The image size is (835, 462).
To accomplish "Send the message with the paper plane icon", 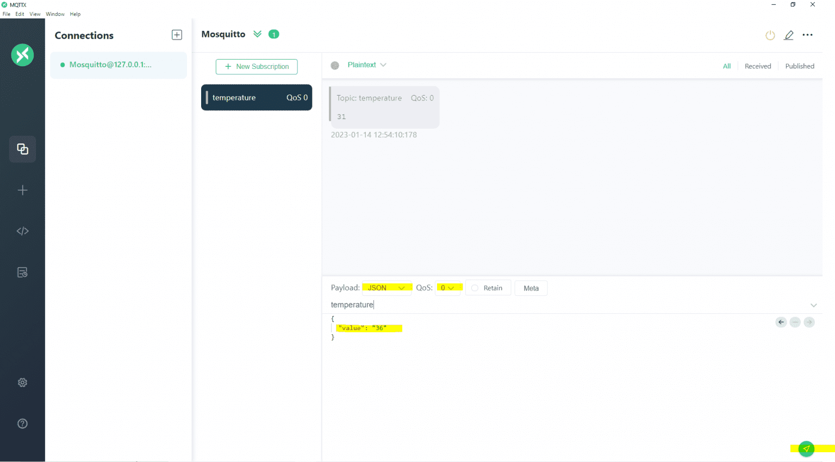I will (x=806, y=449).
